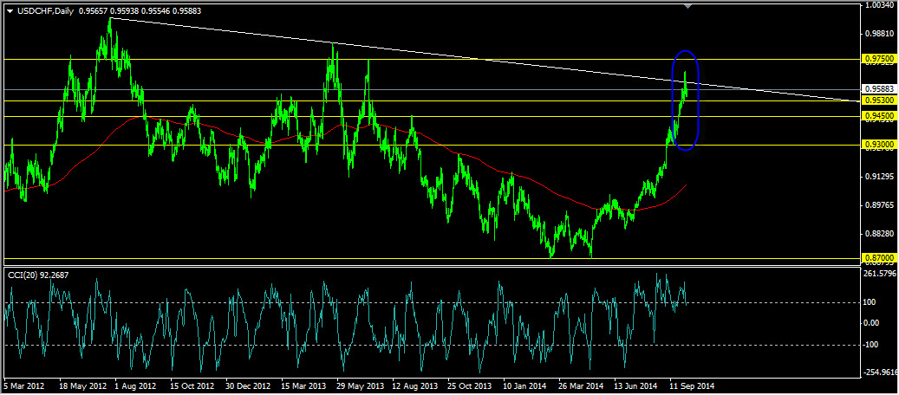Click the 0.95883 current price label
The width and height of the screenshot is (899, 395).
click(878, 89)
